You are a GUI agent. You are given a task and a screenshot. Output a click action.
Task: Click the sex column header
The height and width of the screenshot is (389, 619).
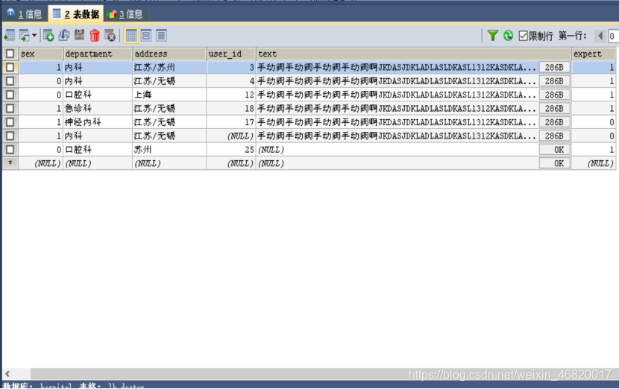coord(41,54)
